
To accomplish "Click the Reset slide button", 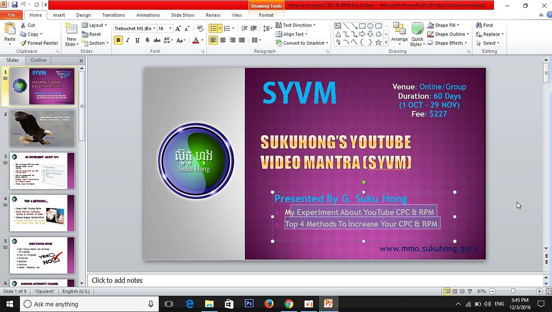I will click(91, 34).
